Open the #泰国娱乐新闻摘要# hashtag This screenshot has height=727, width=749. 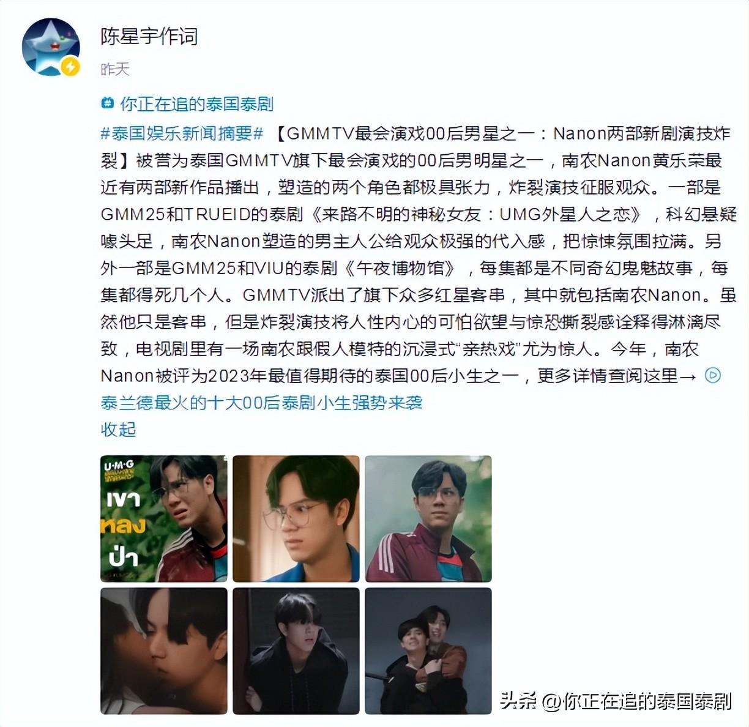point(182,133)
